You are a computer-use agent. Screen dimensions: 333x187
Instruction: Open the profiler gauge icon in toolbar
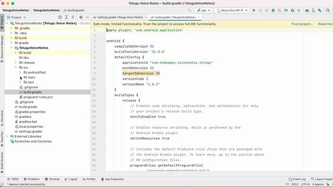[286, 10]
